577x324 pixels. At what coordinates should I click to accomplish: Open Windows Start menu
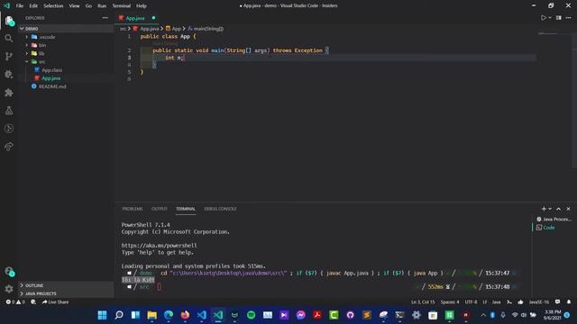pyautogui.click(x=102, y=315)
